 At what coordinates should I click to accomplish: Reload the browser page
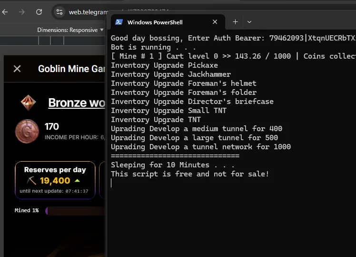tap(39, 12)
